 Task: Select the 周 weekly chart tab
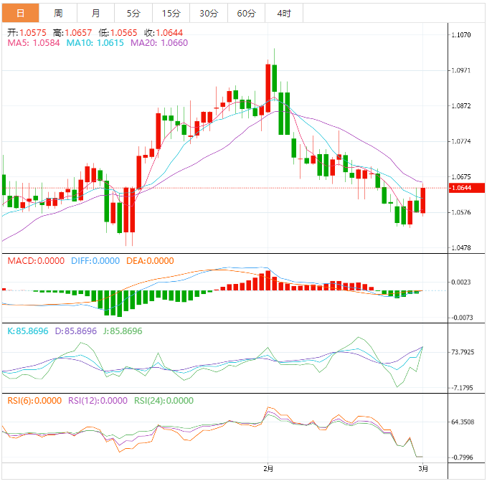58,13
